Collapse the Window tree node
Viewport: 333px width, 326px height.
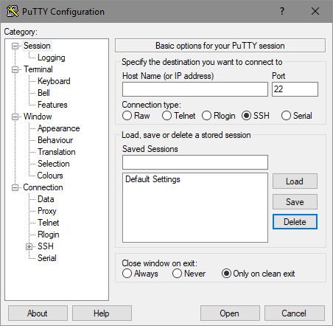point(15,117)
